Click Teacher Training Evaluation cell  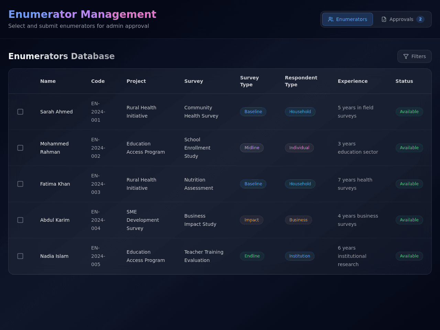(x=204, y=256)
